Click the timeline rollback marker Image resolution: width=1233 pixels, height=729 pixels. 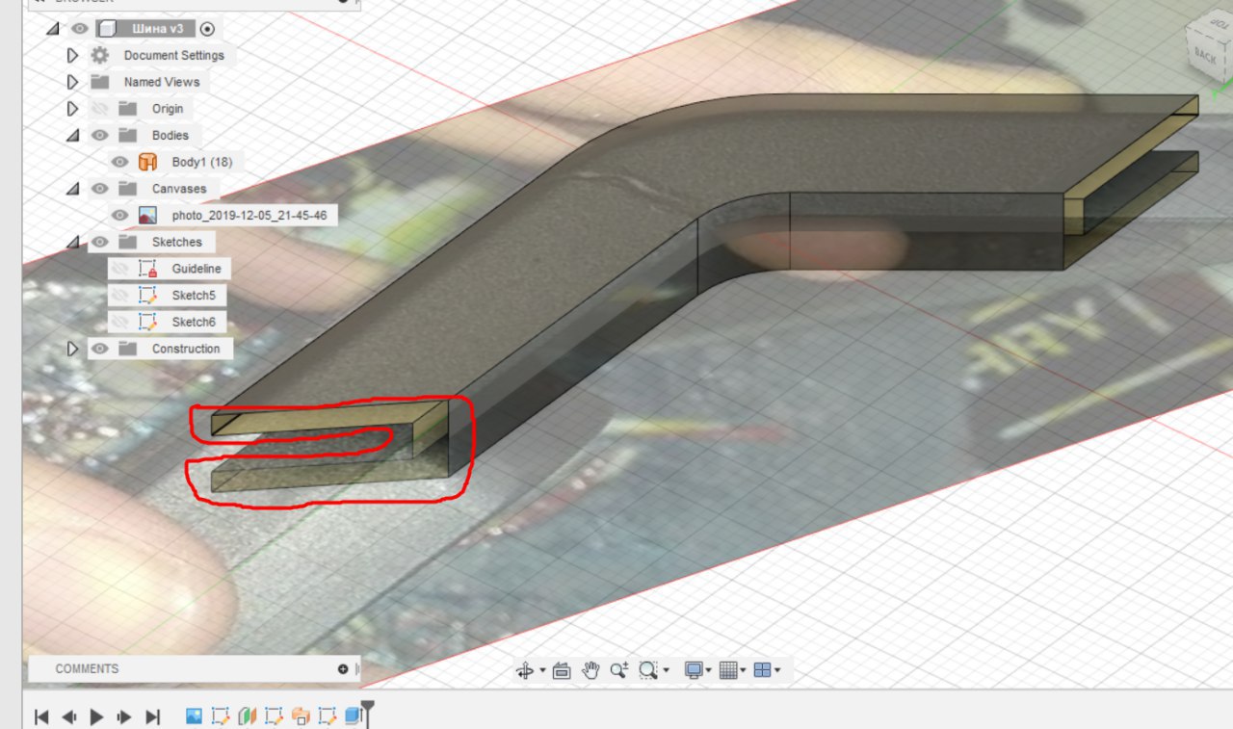pyautogui.click(x=367, y=715)
